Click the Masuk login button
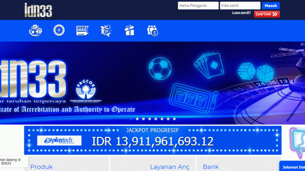This screenshot has width=305, height=171. [x=271, y=6]
